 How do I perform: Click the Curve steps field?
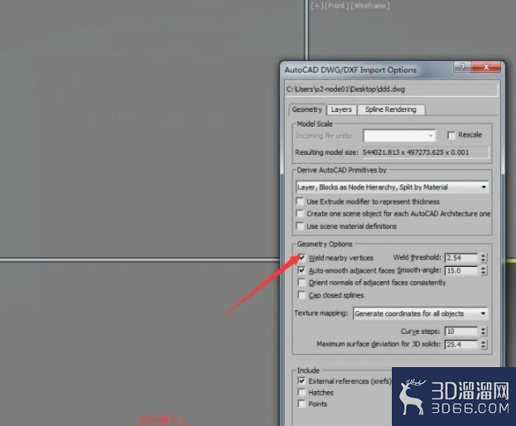click(461, 332)
